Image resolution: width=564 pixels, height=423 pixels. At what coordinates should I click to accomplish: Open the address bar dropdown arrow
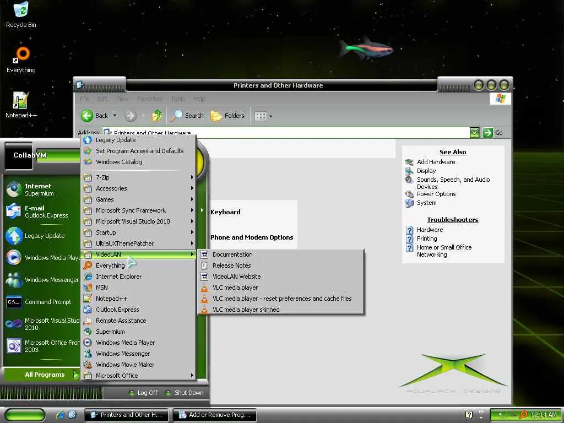click(x=474, y=133)
